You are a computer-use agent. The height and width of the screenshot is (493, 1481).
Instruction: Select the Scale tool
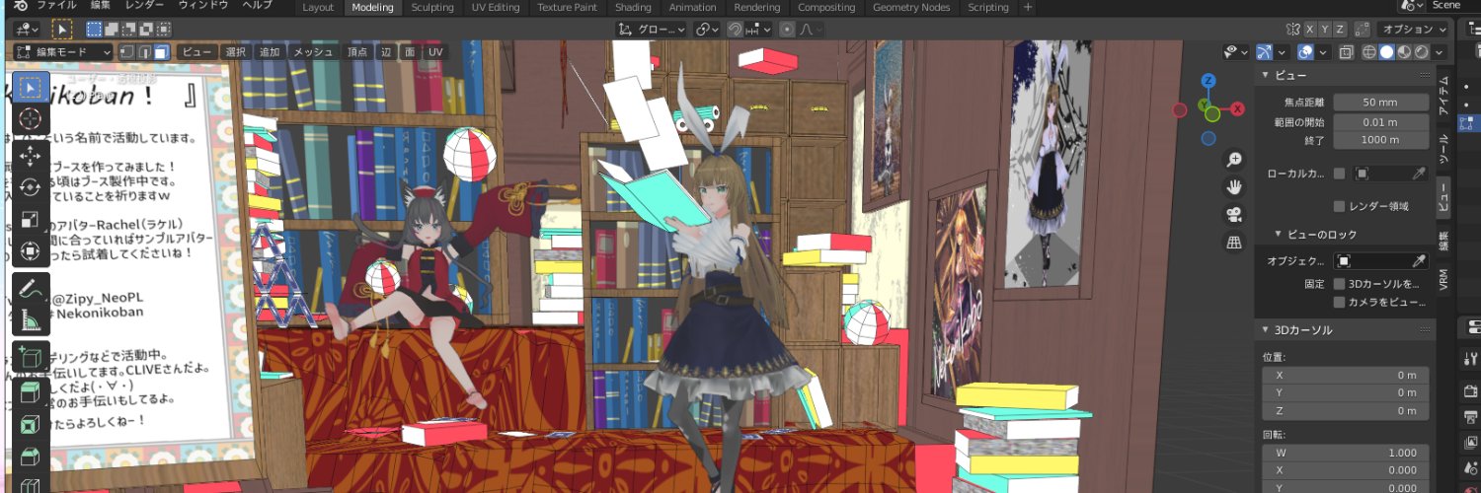point(31,220)
